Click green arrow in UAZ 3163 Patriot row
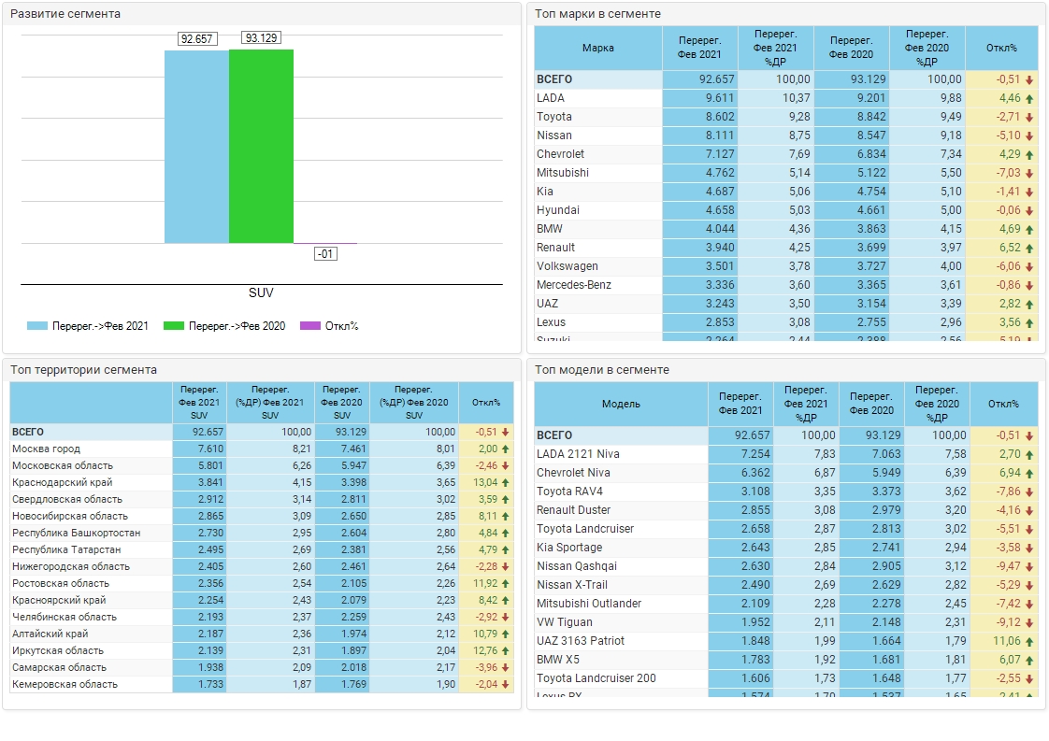 [1029, 642]
